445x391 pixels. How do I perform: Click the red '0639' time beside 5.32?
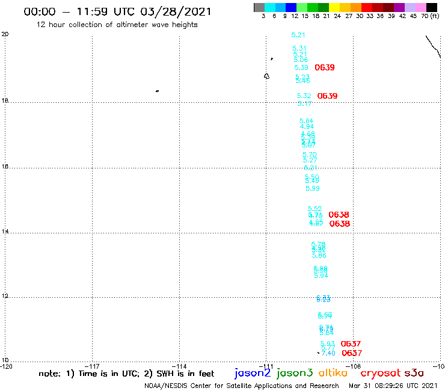tap(327, 96)
